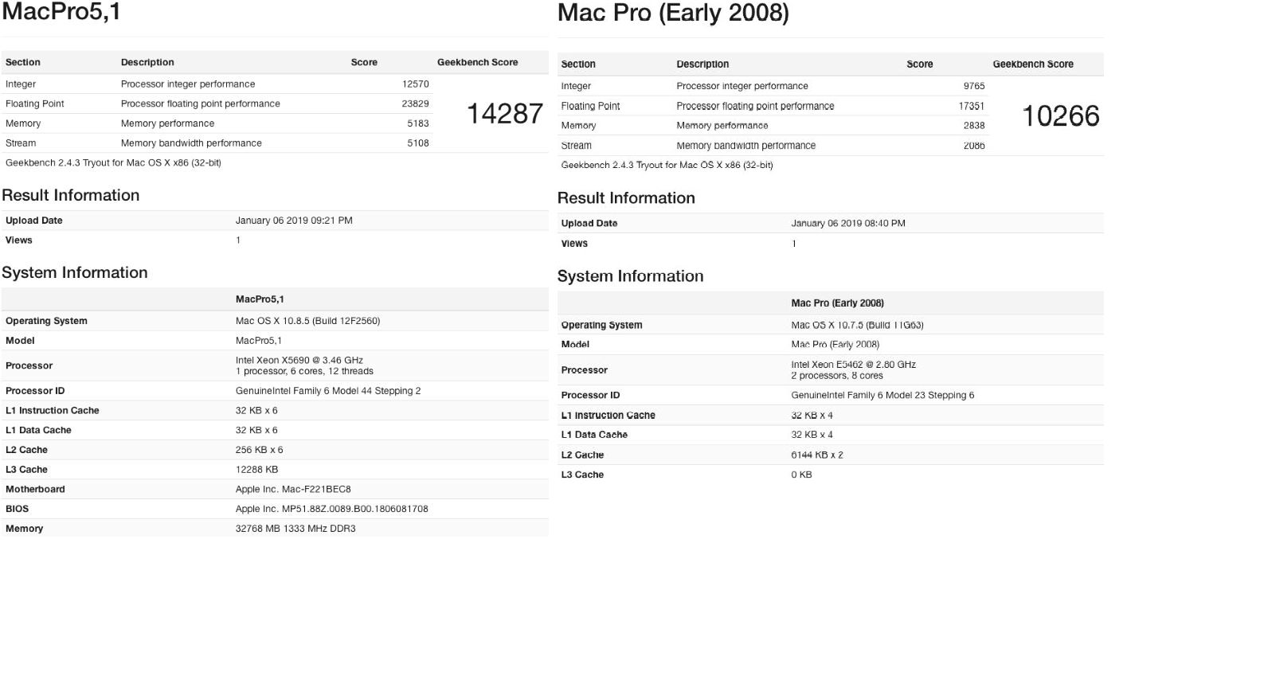This screenshot has height=676, width=1264.
Task: Click the Mac-F221BEC8 motherboard value
Action: (293, 489)
